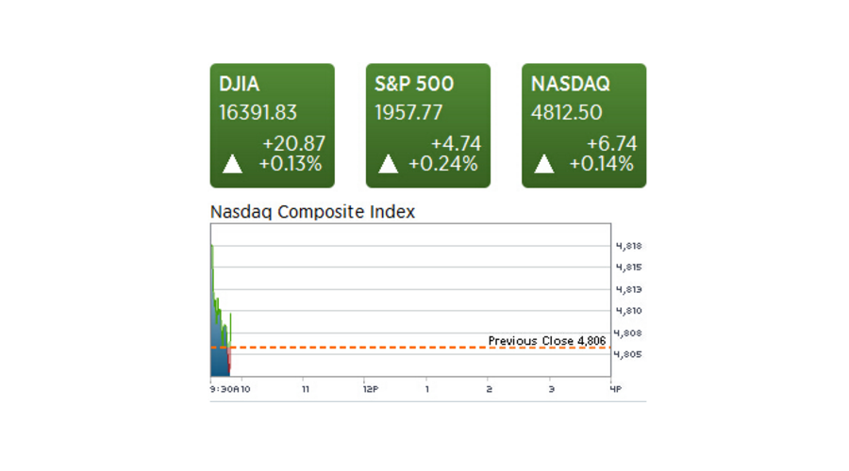Open the S&P 500 market tile
849x471 pixels.
pyautogui.click(x=427, y=125)
